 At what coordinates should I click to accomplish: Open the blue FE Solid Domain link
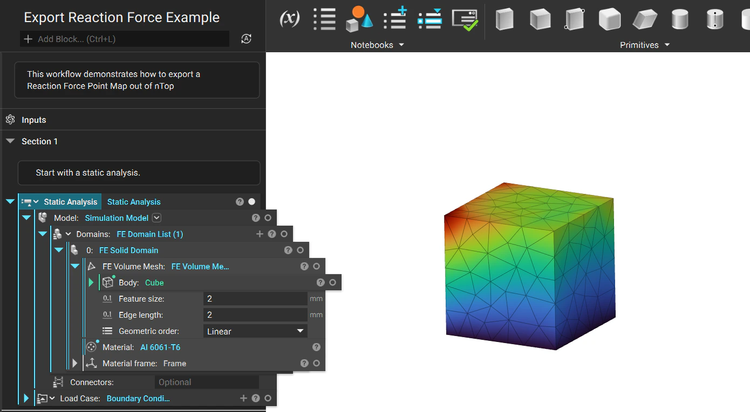[x=129, y=250]
